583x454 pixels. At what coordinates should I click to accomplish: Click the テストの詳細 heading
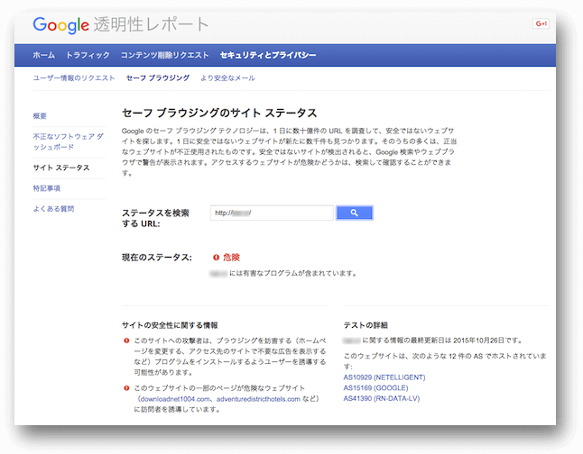pyautogui.click(x=366, y=325)
